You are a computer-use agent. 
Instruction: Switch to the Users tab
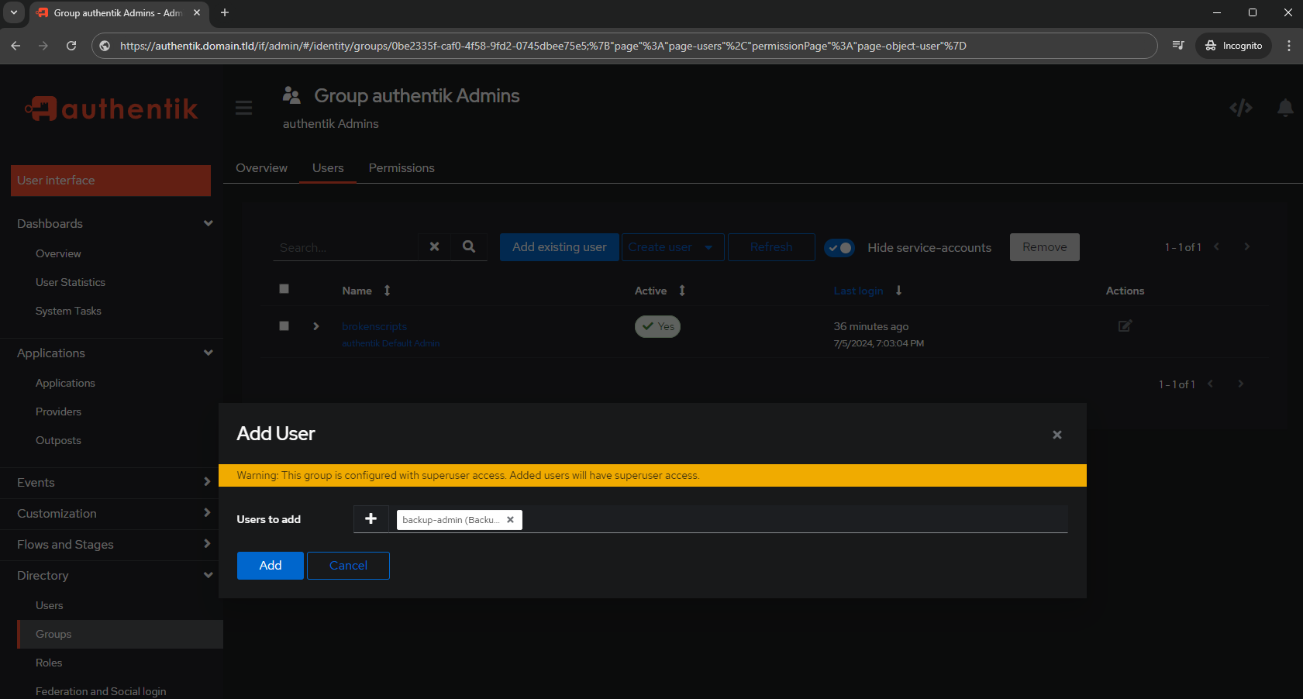(328, 168)
